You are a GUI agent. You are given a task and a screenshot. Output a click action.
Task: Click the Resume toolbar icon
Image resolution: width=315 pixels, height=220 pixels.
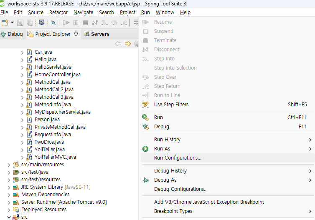pyautogui.click(x=66, y=22)
